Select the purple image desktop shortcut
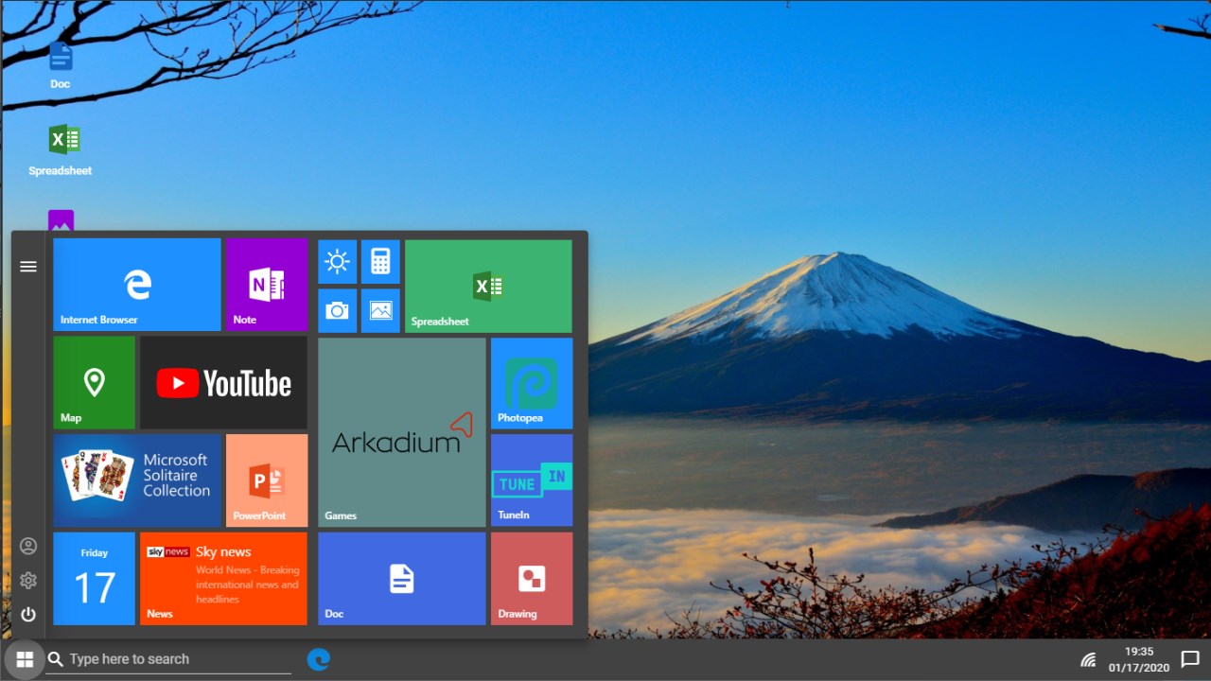 click(61, 220)
